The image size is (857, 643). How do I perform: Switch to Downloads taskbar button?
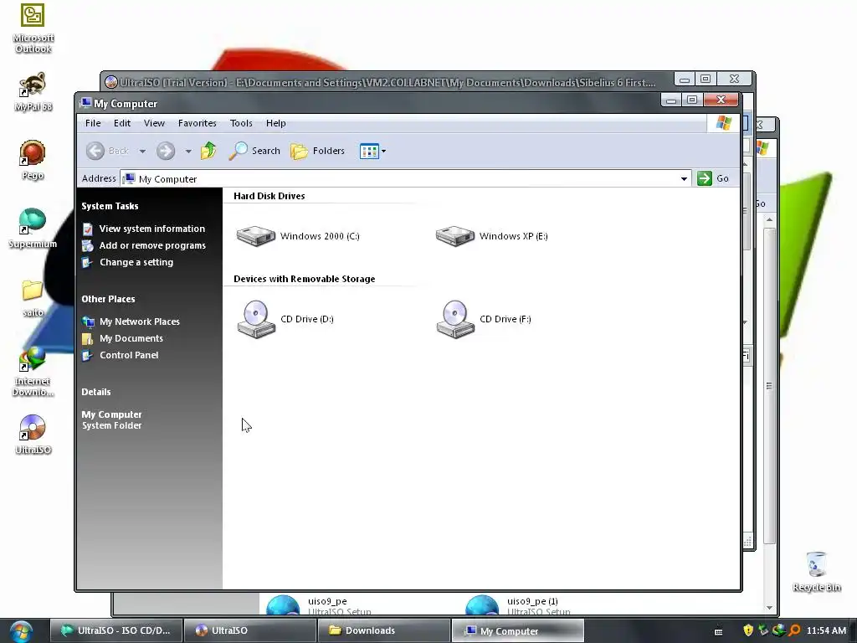[x=383, y=630]
